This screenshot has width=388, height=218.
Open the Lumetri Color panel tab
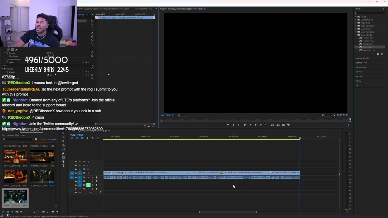pyautogui.click(x=361, y=67)
